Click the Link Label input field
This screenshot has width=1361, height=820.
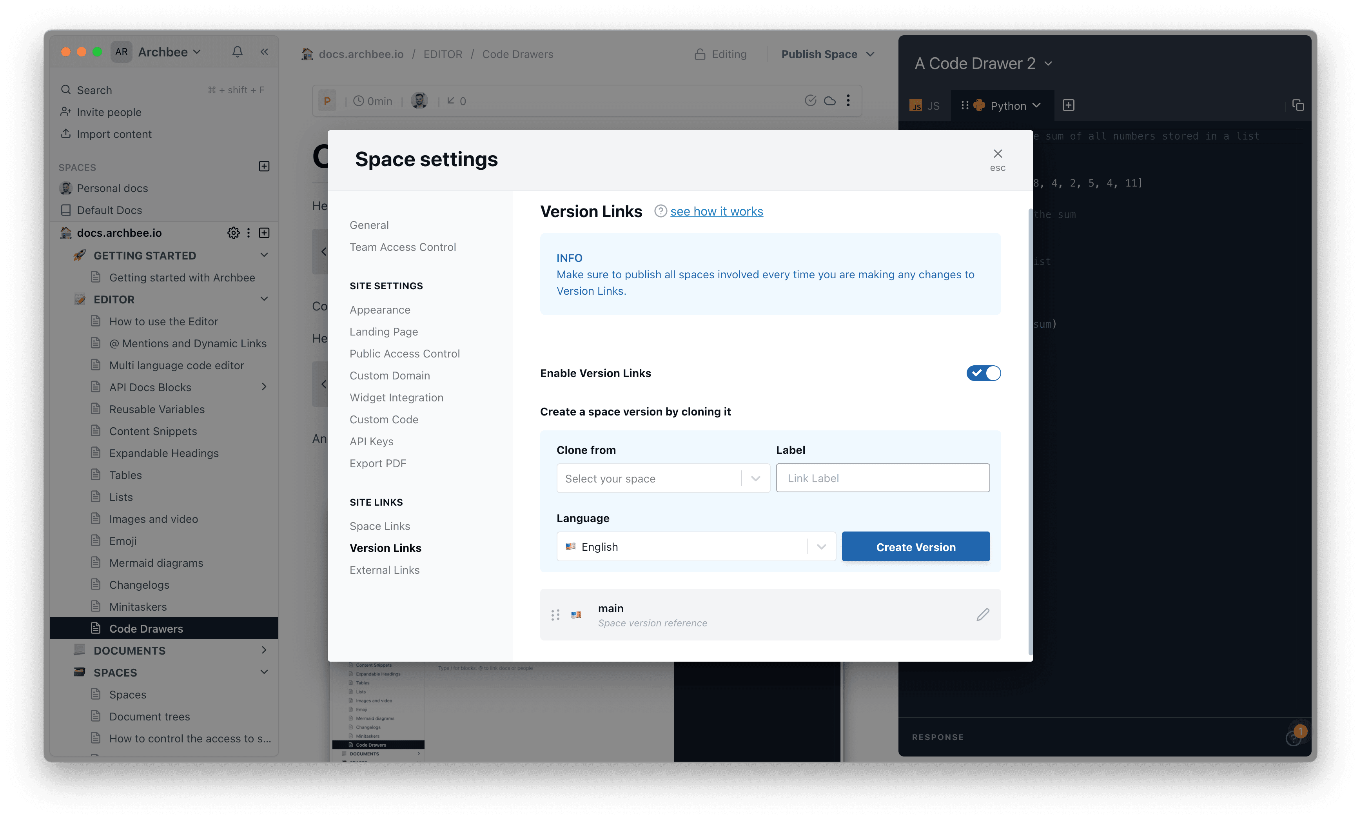tap(882, 478)
